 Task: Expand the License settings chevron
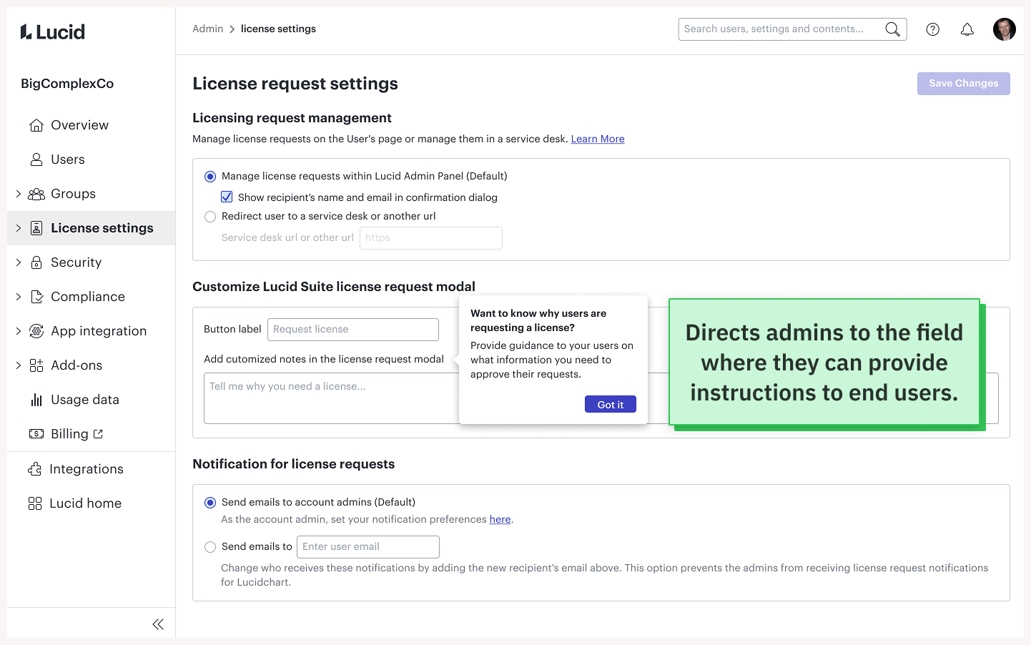point(19,228)
